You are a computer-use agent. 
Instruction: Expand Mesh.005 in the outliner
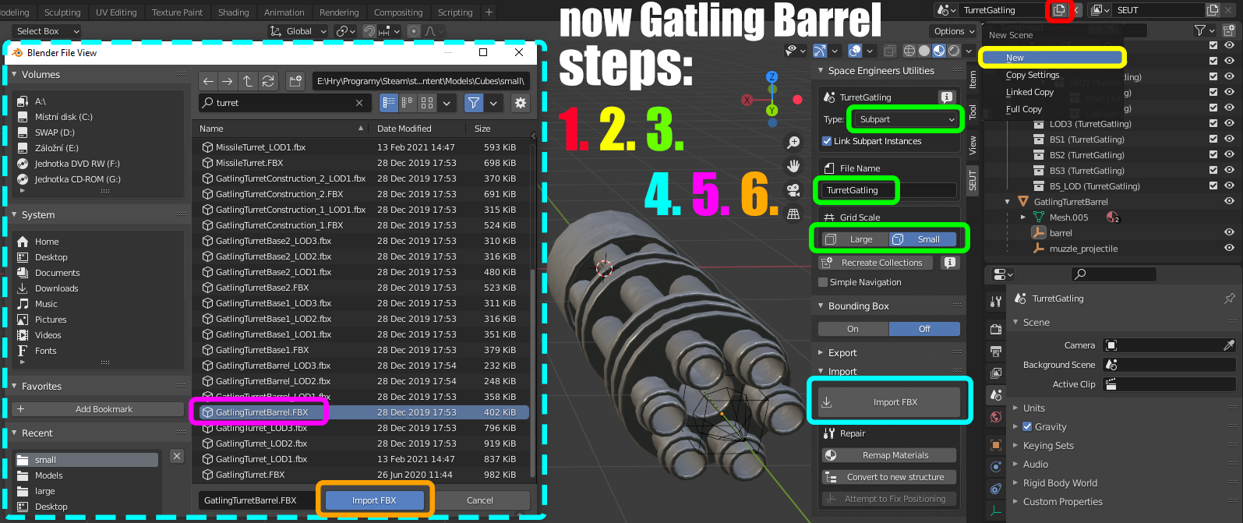pyautogui.click(x=1023, y=217)
